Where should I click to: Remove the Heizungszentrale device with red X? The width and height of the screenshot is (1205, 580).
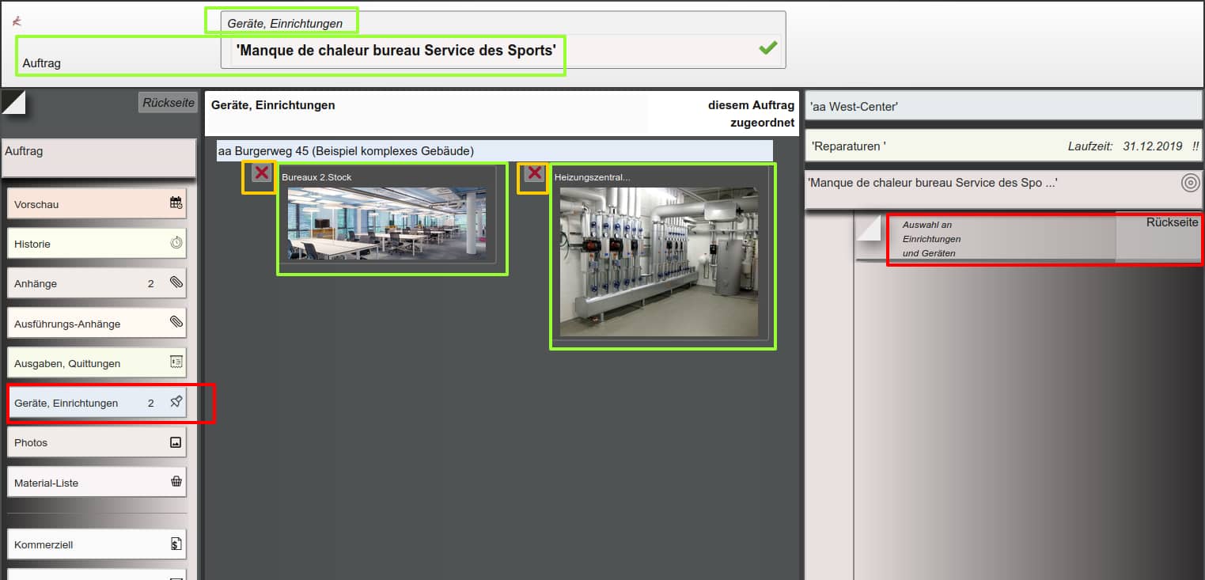pos(534,173)
